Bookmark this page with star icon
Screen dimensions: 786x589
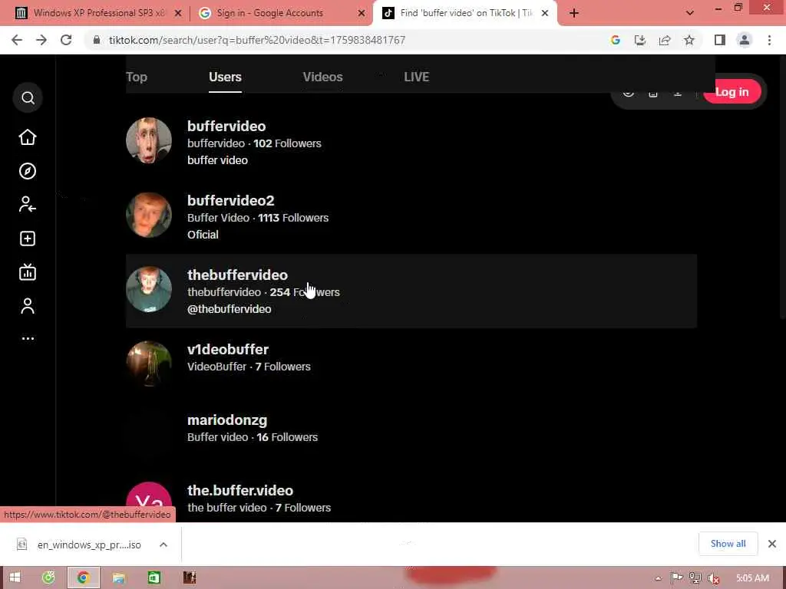point(689,40)
